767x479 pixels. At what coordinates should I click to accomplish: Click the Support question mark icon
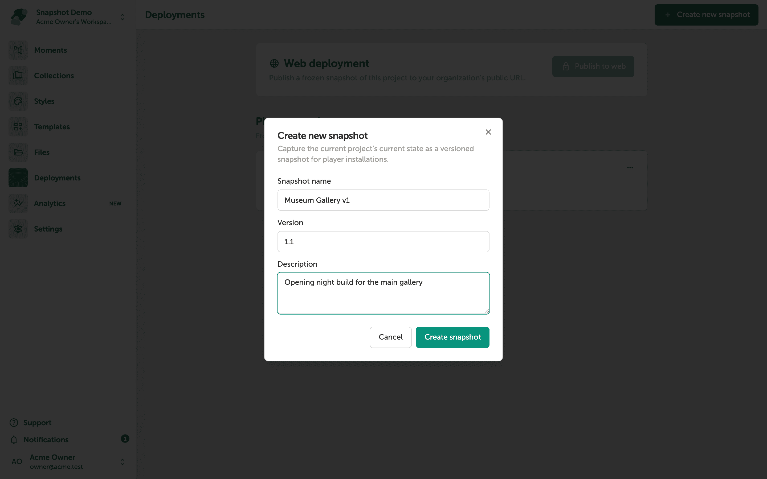(14, 423)
